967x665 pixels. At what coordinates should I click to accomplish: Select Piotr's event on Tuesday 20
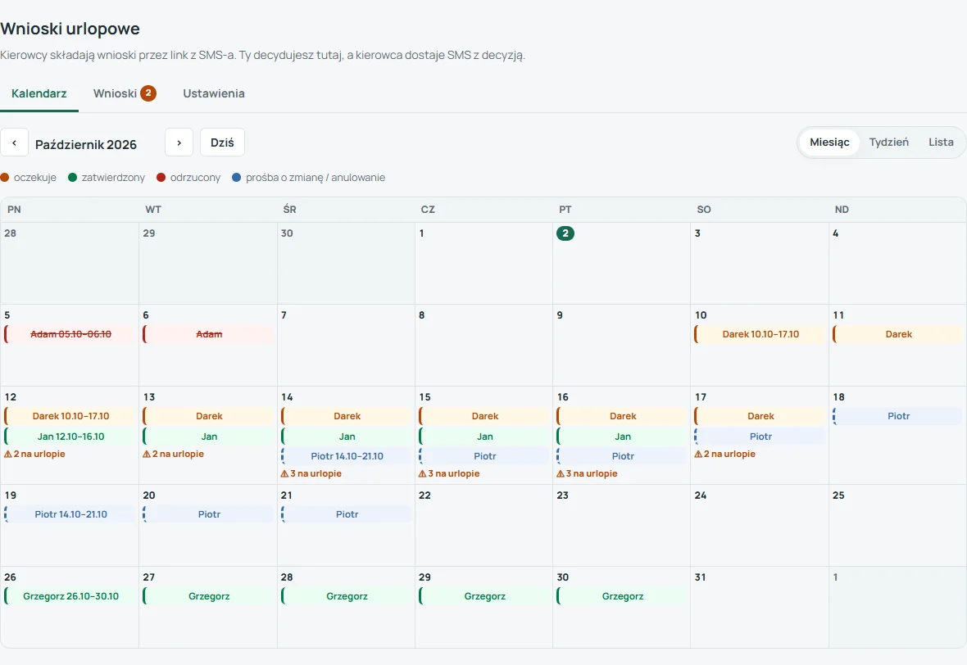click(x=208, y=514)
